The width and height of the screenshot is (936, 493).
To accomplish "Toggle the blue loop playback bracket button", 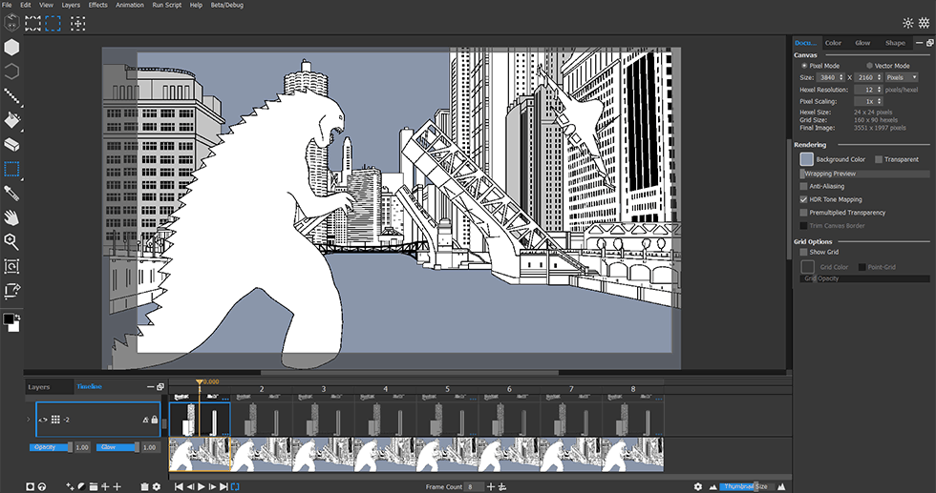I will 235,487.
